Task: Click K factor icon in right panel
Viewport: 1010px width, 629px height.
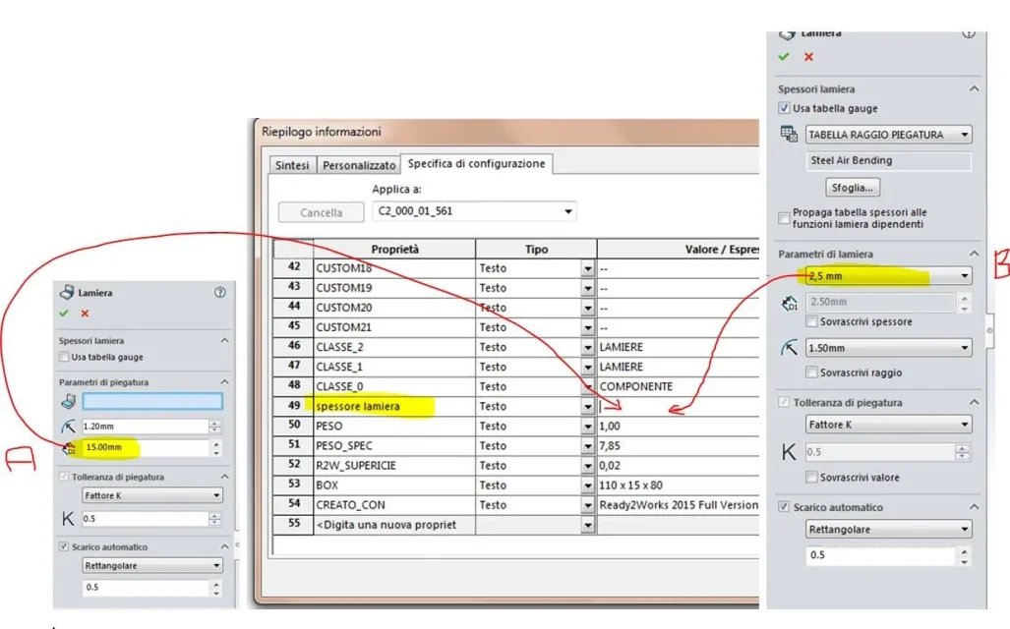Action: click(789, 452)
